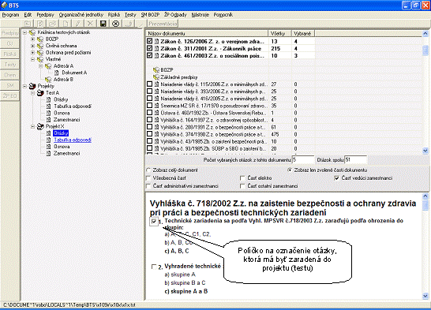Expand the Civilná ochrana tree node
Viewport: 431px width, 310px height.
click(32, 46)
